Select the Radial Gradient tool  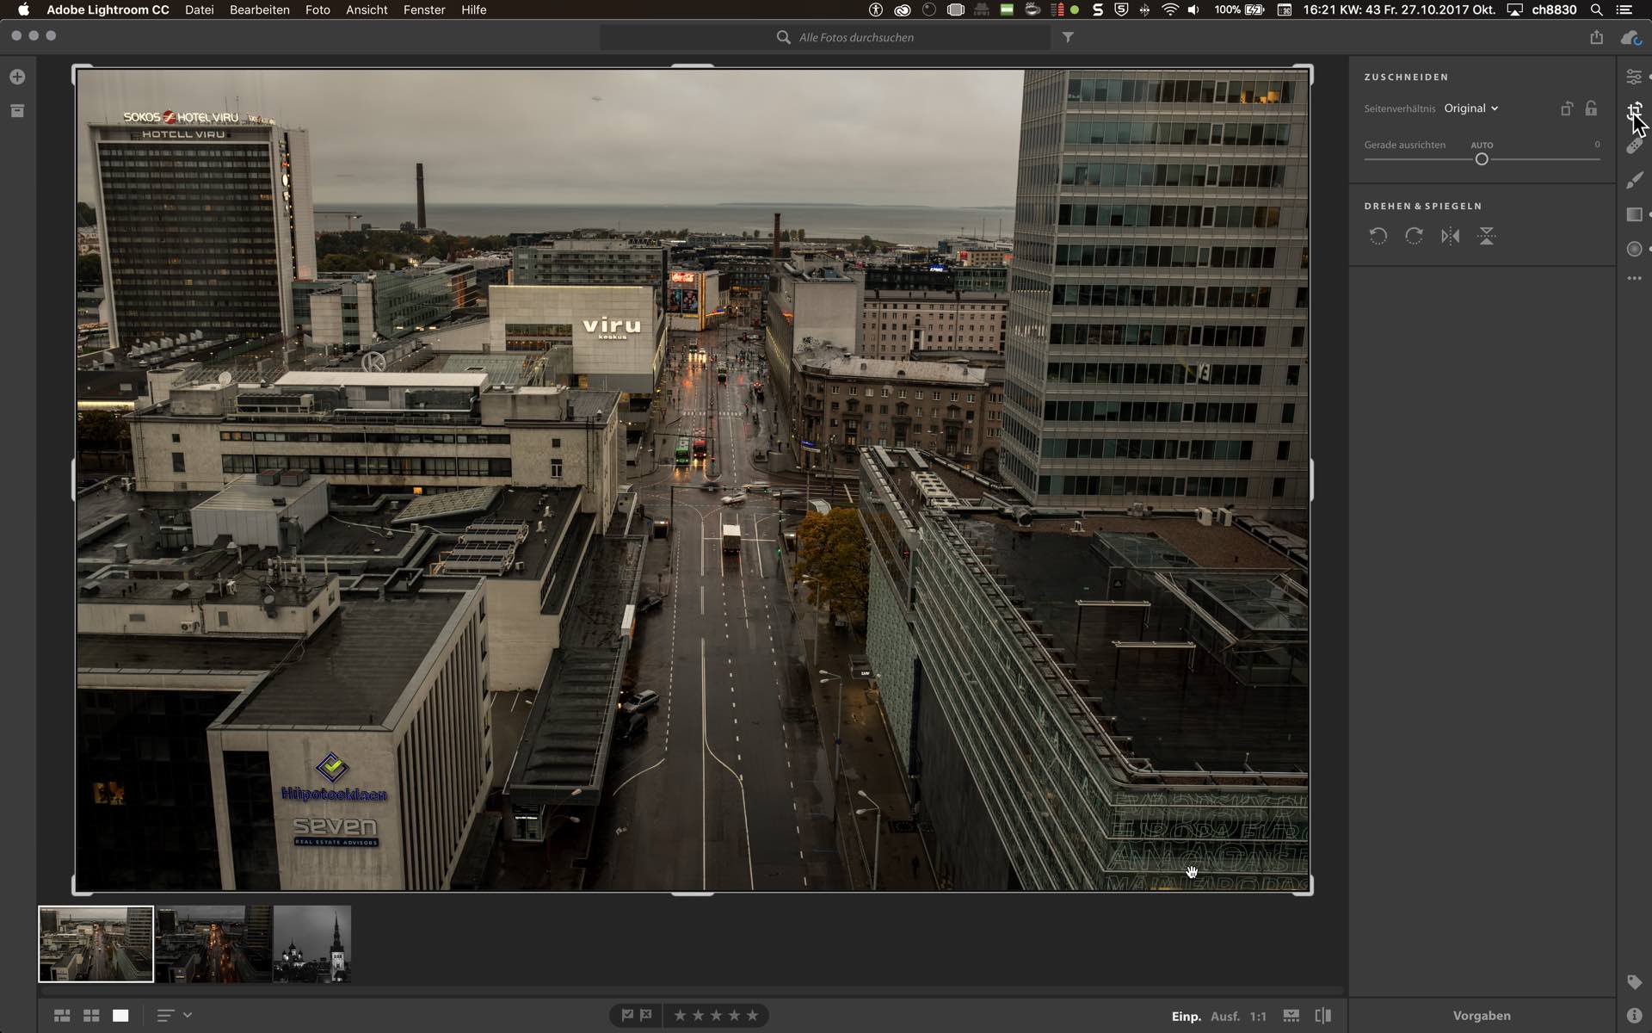[1634, 249]
